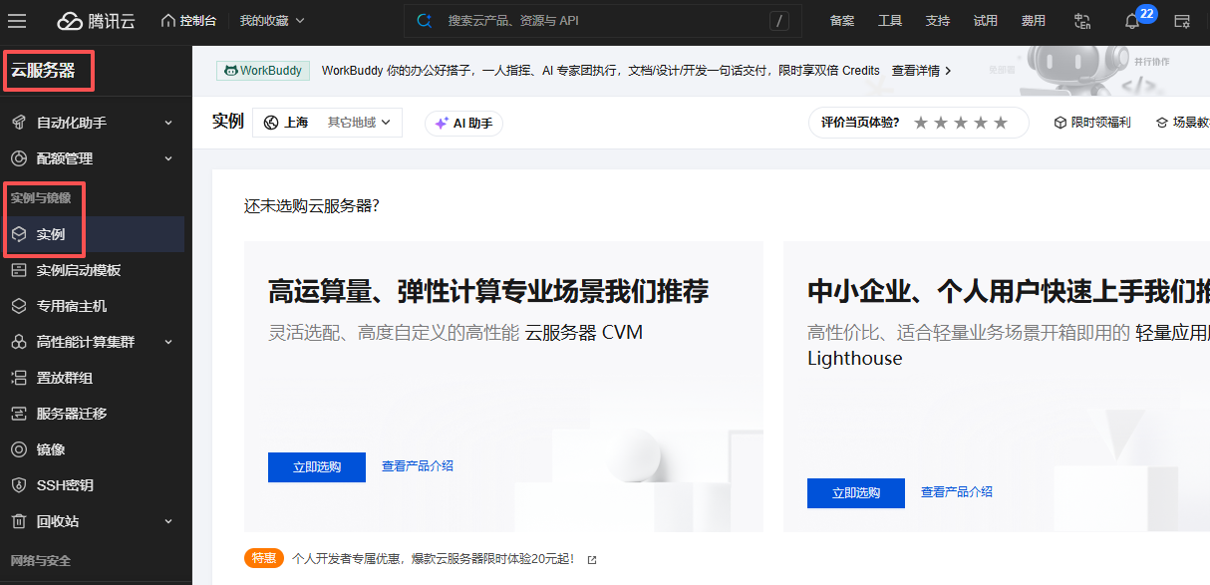The height and width of the screenshot is (585, 1210).
Task: Open the hamburger navigation menu
Action: coord(17,21)
